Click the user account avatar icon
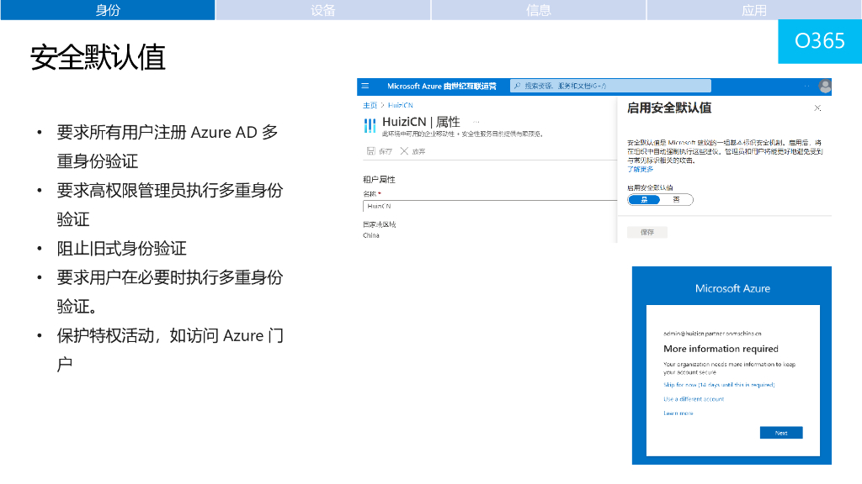The height and width of the screenshot is (484, 862). pyautogui.click(x=825, y=86)
